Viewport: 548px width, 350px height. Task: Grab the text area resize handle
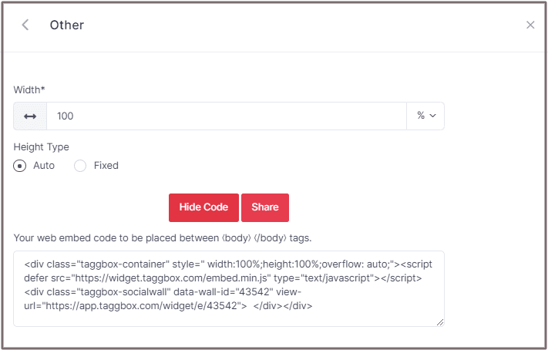point(439,321)
